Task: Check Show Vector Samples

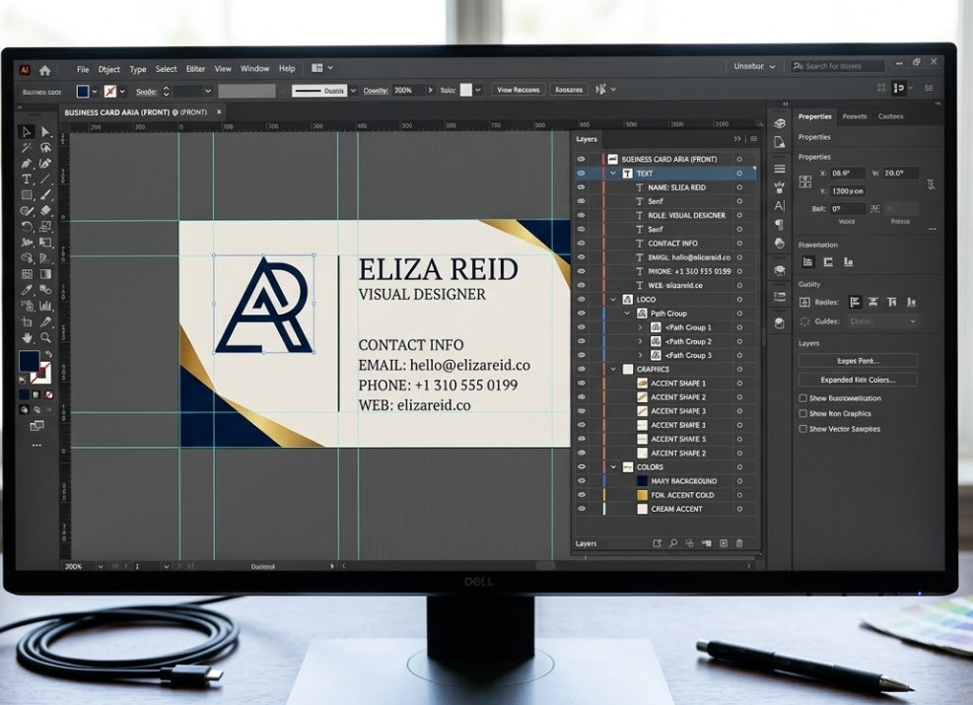Action: [x=803, y=428]
